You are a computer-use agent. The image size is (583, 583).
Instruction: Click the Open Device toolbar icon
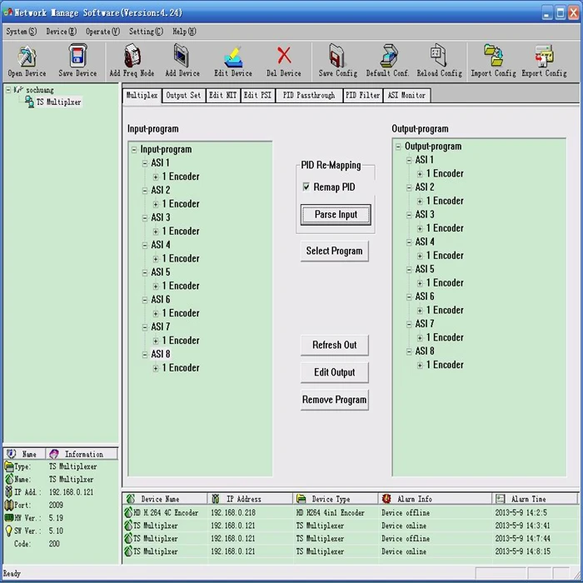click(27, 57)
